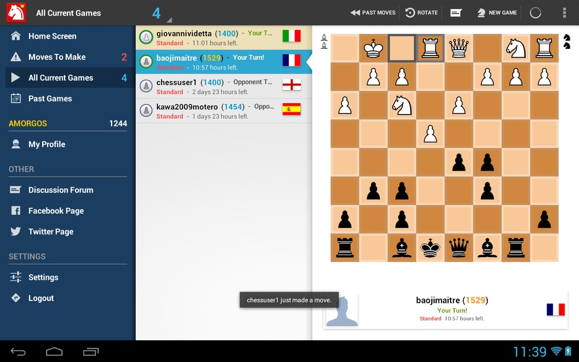Select the white king on the board
The width and height of the screenshot is (579, 362).
(373, 48)
